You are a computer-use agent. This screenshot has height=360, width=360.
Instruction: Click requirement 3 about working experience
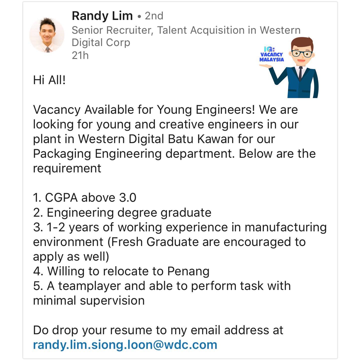point(180,242)
